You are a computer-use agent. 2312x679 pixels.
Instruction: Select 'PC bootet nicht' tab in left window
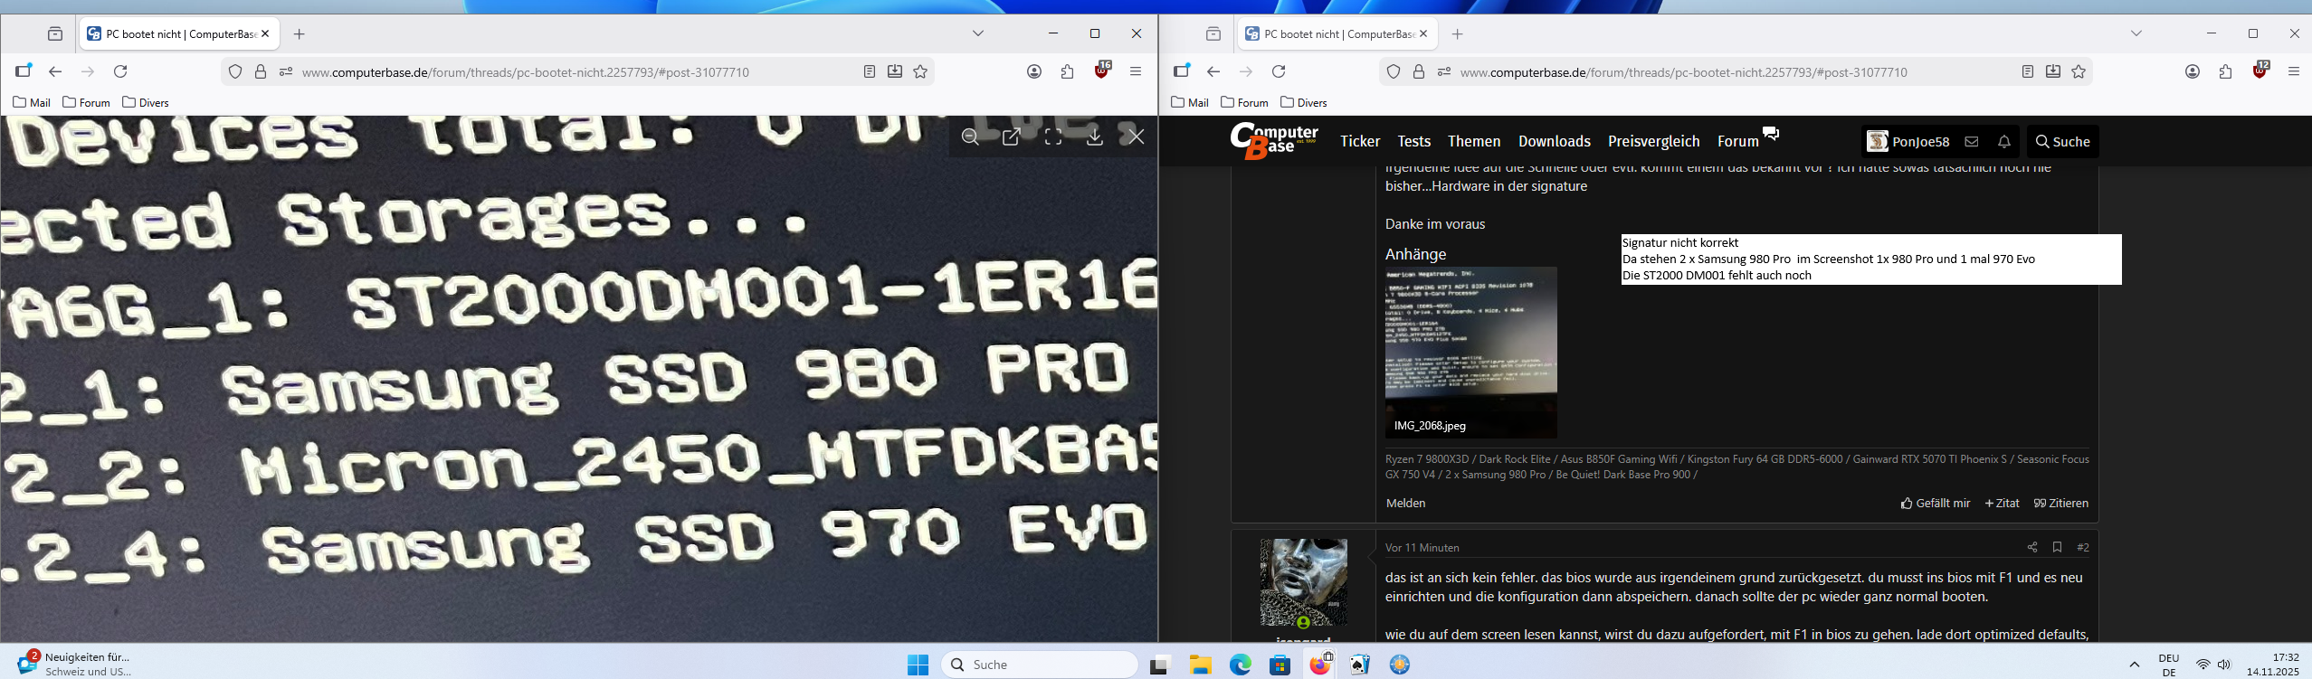pos(179,34)
